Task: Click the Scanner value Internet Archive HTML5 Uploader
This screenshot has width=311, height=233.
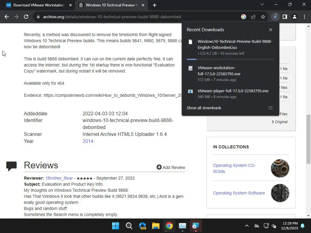Action: pos(125,134)
